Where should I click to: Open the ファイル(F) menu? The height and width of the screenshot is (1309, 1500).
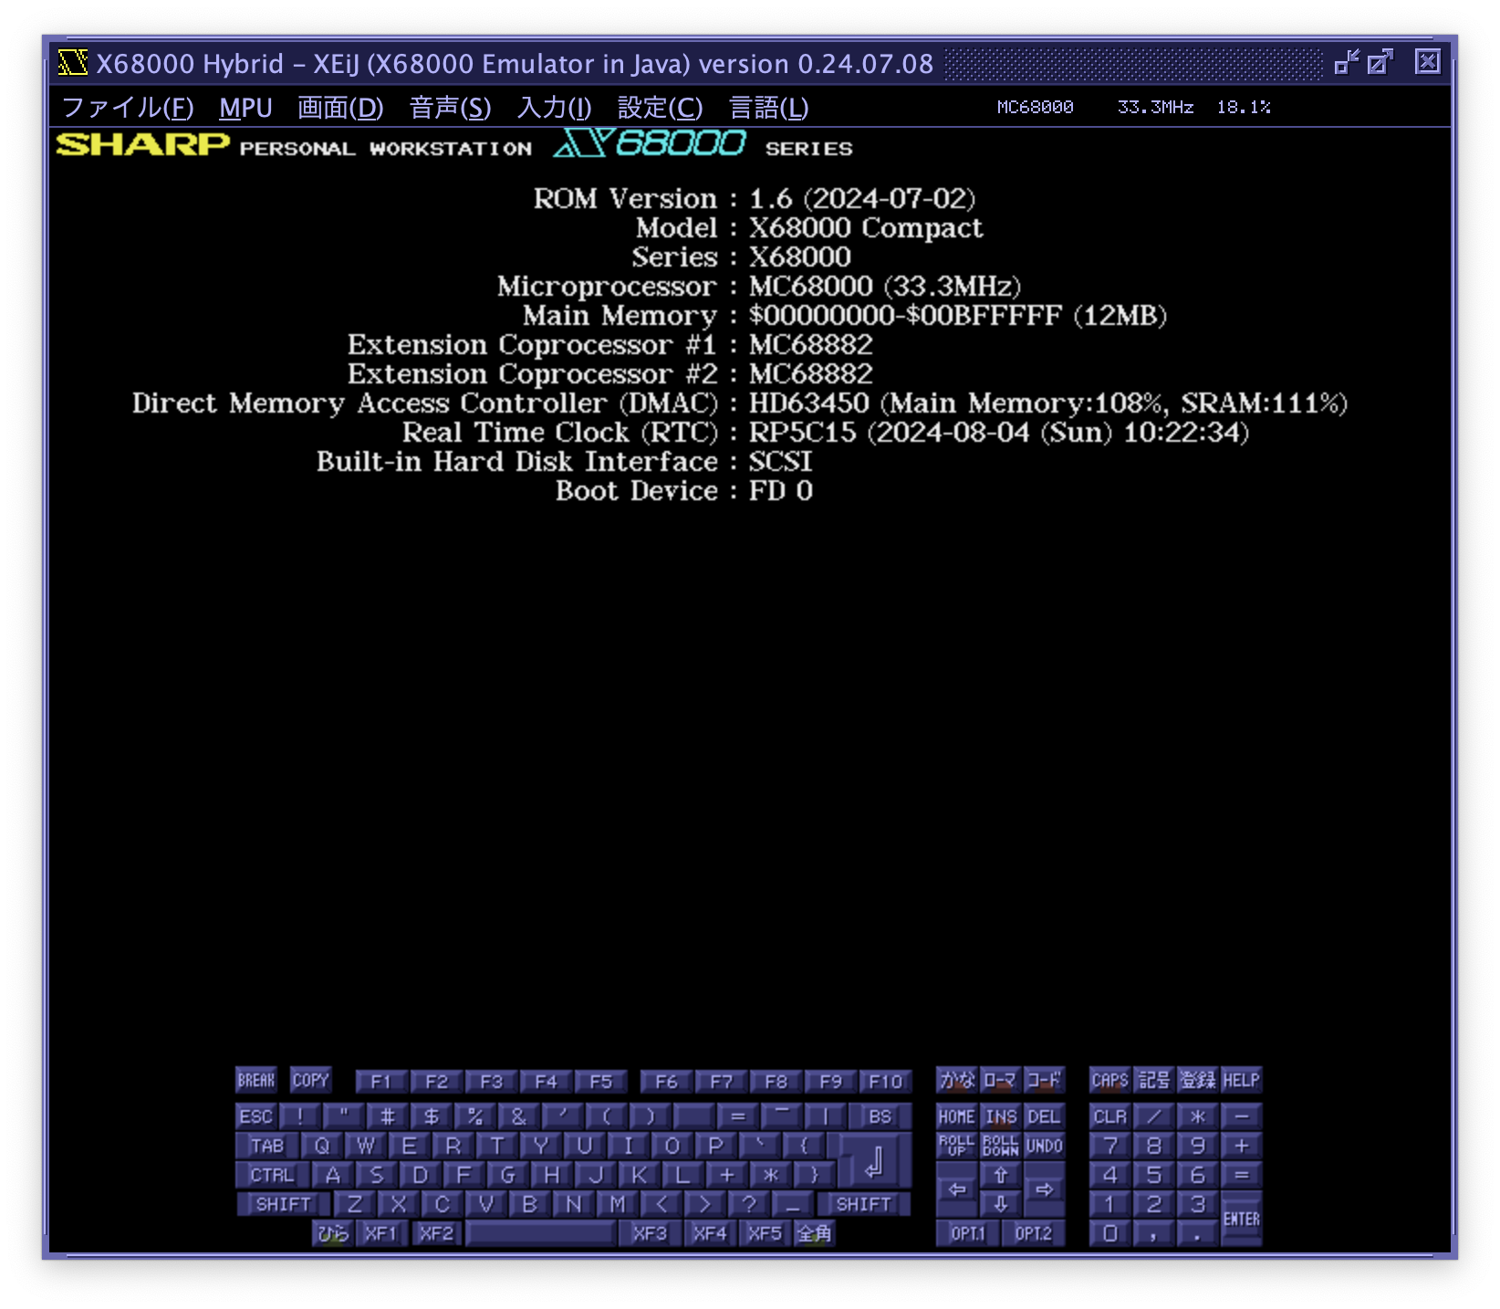coord(127,108)
